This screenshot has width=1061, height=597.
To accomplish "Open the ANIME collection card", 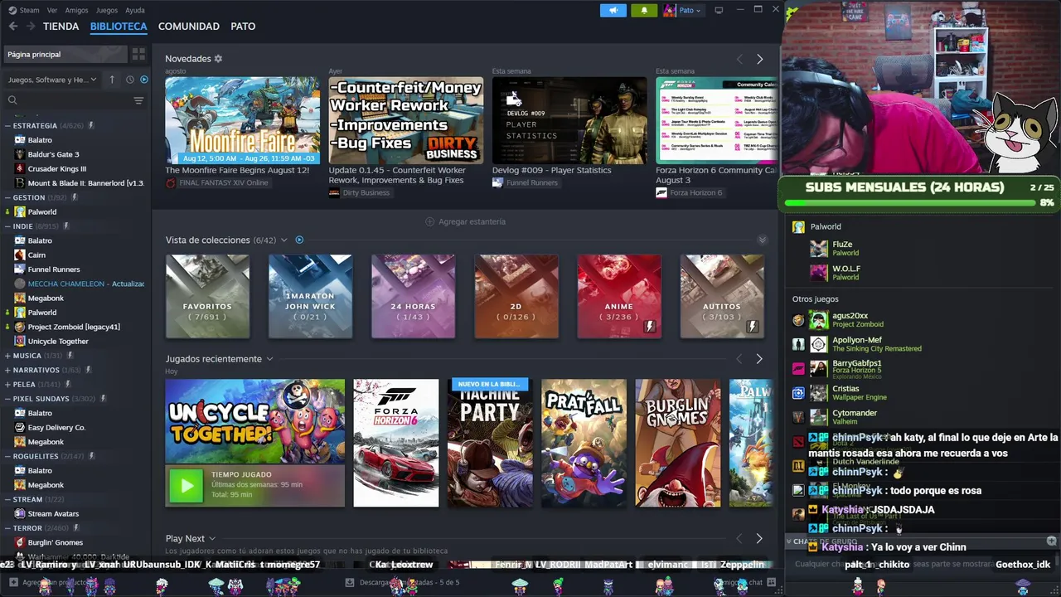I will coord(619,296).
